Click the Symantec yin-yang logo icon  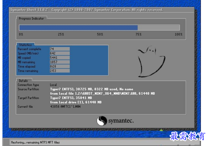(x=102, y=121)
